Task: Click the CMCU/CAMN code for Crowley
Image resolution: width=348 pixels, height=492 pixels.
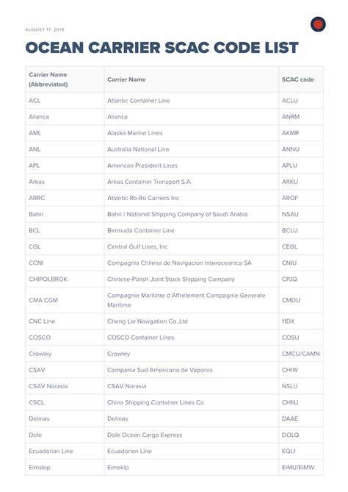Action: click(x=301, y=354)
